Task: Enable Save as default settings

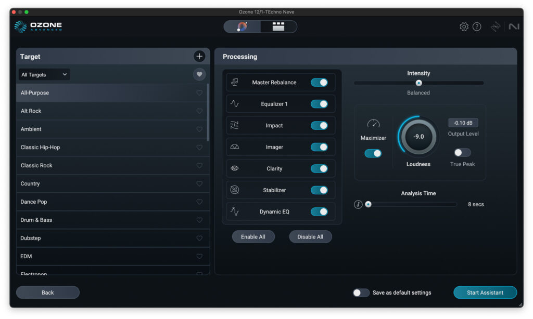Action: pyautogui.click(x=361, y=293)
